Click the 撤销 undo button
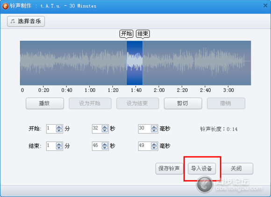The image size is (271, 197). click(x=226, y=103)
